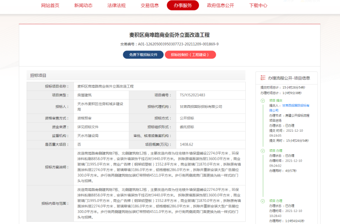Viewport: 340px width, 224px height.
Task: Click the third green checkmark step icon
Action: click(x=263, y=201)
